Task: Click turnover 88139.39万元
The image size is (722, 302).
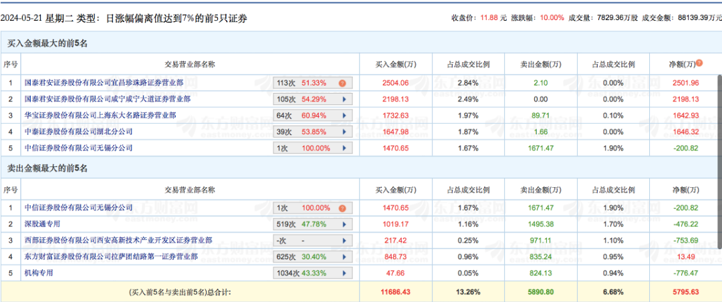Action: click(700, 18)
